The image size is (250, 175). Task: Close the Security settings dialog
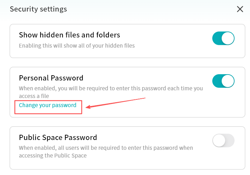[240, 9]
